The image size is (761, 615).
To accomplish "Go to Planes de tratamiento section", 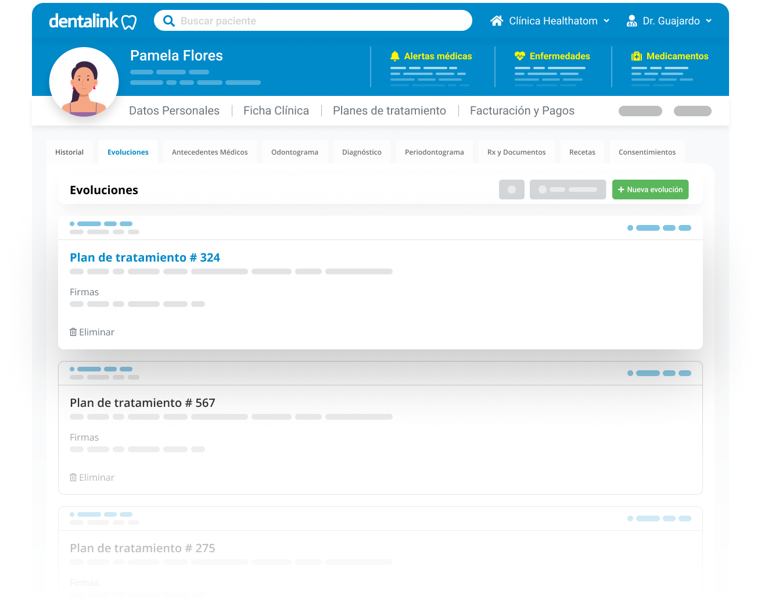I will 389,111.
